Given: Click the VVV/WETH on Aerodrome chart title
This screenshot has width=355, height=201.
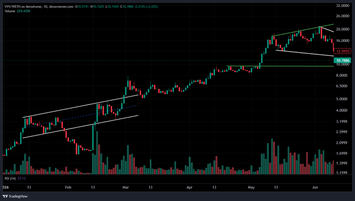Looking at the screenshot, I should click(39, 7).
